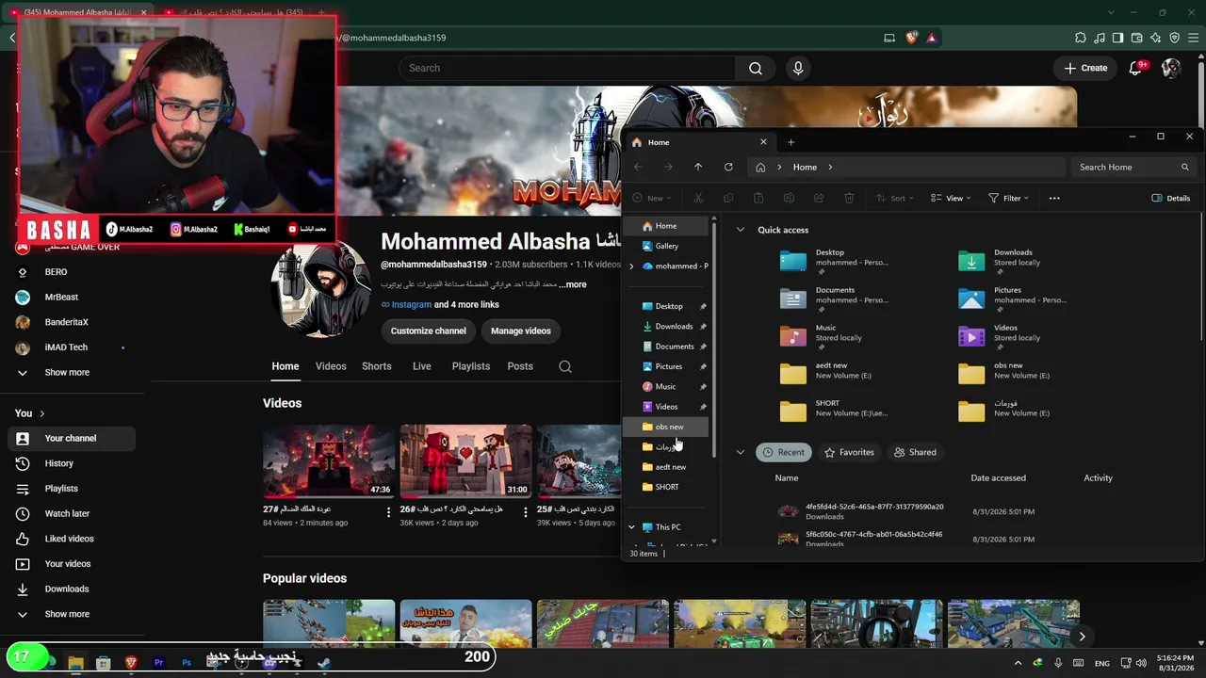The image size is (1206, 678).
Task: Open the New dropdown in File Explorer
Action: (x=651, y=198)
